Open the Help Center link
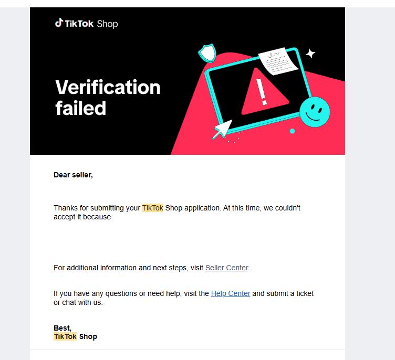 [x=231, y=293]
